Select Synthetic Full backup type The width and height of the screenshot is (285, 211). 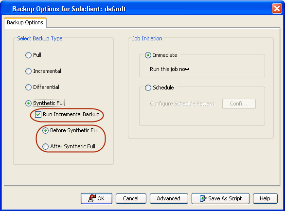(28, 103)
